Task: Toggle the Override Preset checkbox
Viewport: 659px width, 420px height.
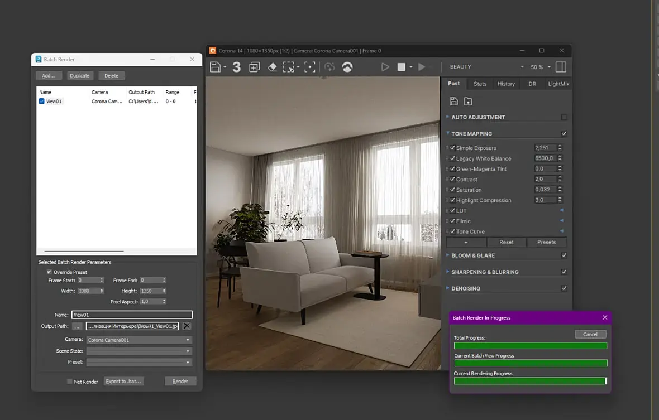Action: pyautogui.click(x=49, y=272)
